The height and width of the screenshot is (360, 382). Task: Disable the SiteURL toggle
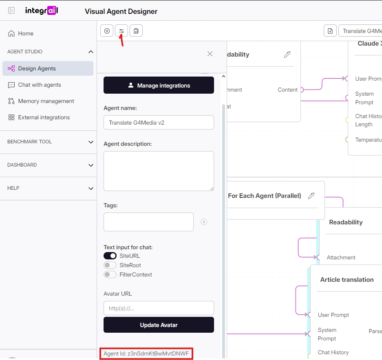[110, 256]
